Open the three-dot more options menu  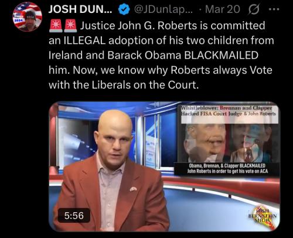274,9
